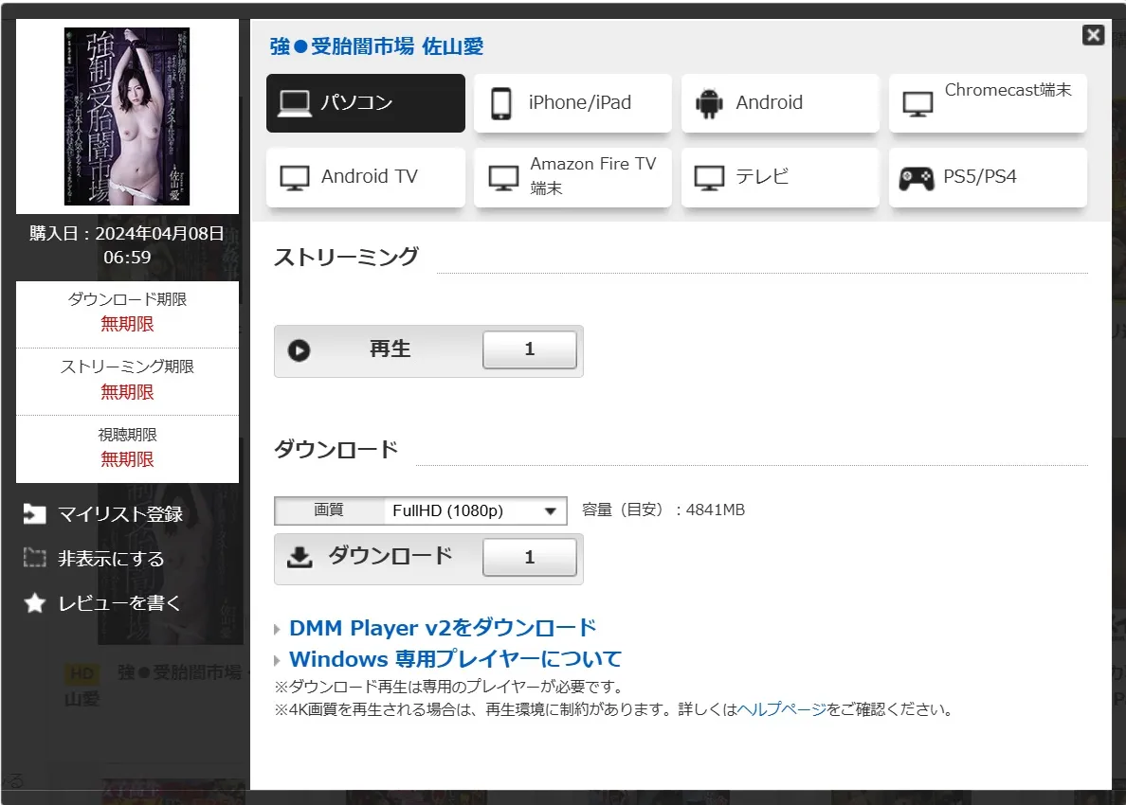Click the ストリーミング section heading
Screen dimensions: 1126x805
click(346, 257)
